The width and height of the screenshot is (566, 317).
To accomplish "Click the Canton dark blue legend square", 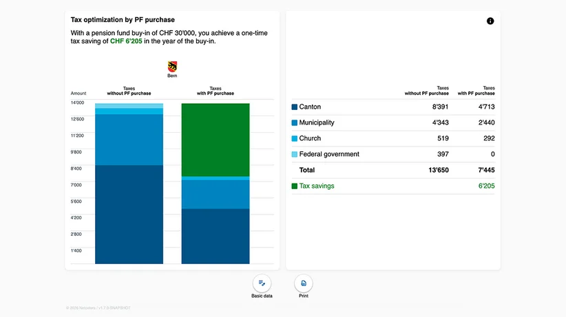I will (294, 107).
